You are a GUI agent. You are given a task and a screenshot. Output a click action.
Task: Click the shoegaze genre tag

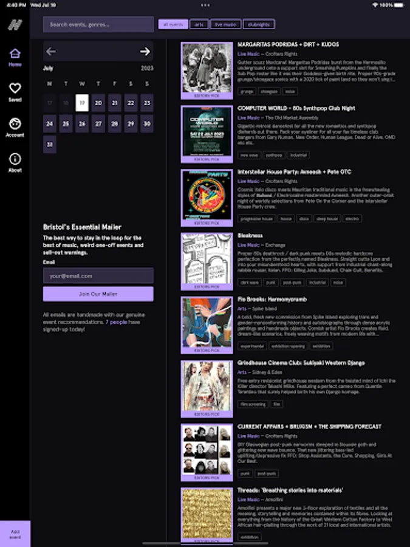pos(269,91)
